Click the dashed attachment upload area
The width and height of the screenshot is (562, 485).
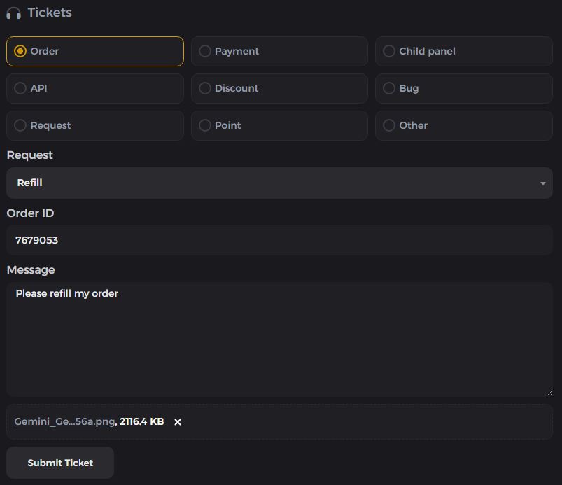(350, 421)
